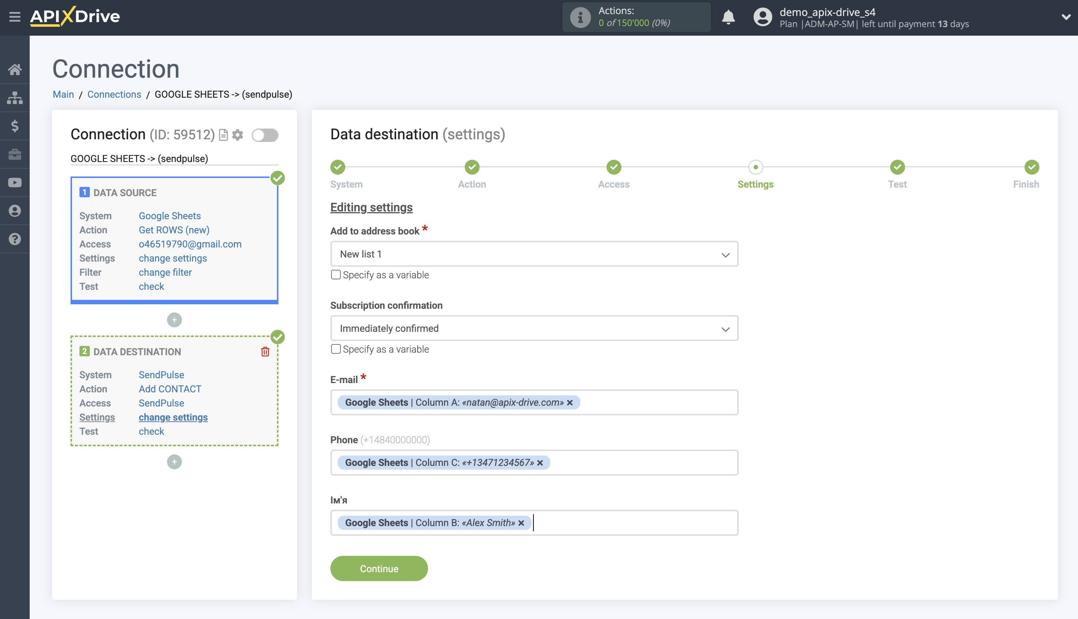Open the Connections breadcrumb link
Screen dimensions: 1078x619
(x=114, y=94)
